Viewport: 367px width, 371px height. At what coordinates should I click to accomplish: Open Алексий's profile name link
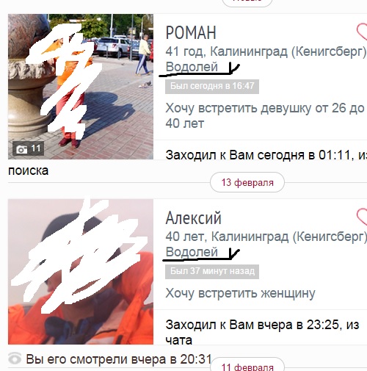(193, 218)
